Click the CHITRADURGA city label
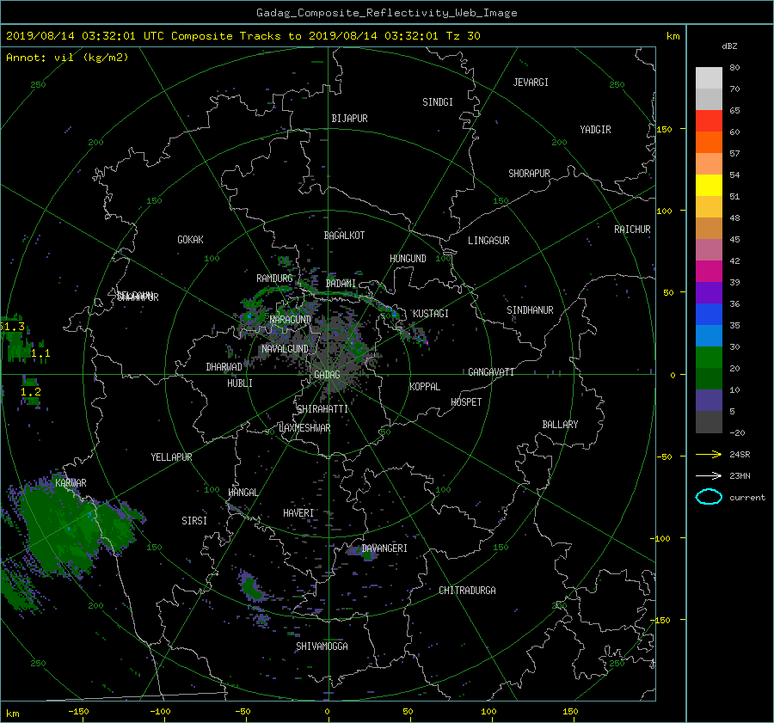 [467, 591]
